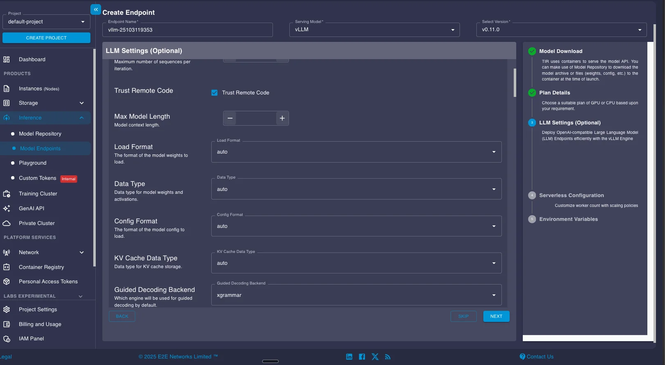Viewport: 665px width, 365px height.
Task: Collapse the sidebar with double-chevron icon
Action: click(x=96, y=9)
